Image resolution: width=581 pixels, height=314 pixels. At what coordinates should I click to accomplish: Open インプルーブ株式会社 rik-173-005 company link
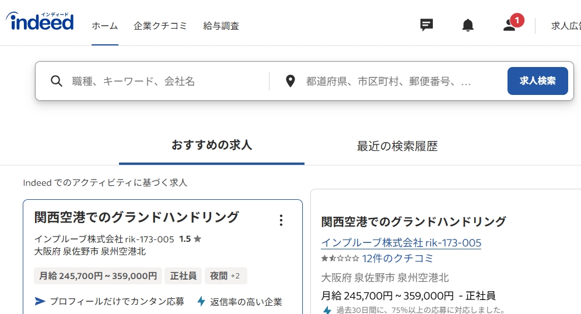point(401,242)
